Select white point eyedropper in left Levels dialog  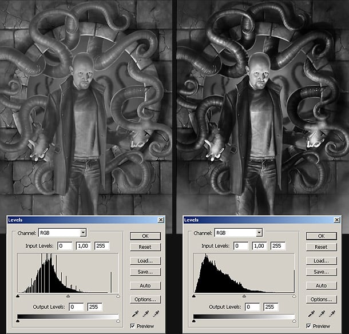156,314
